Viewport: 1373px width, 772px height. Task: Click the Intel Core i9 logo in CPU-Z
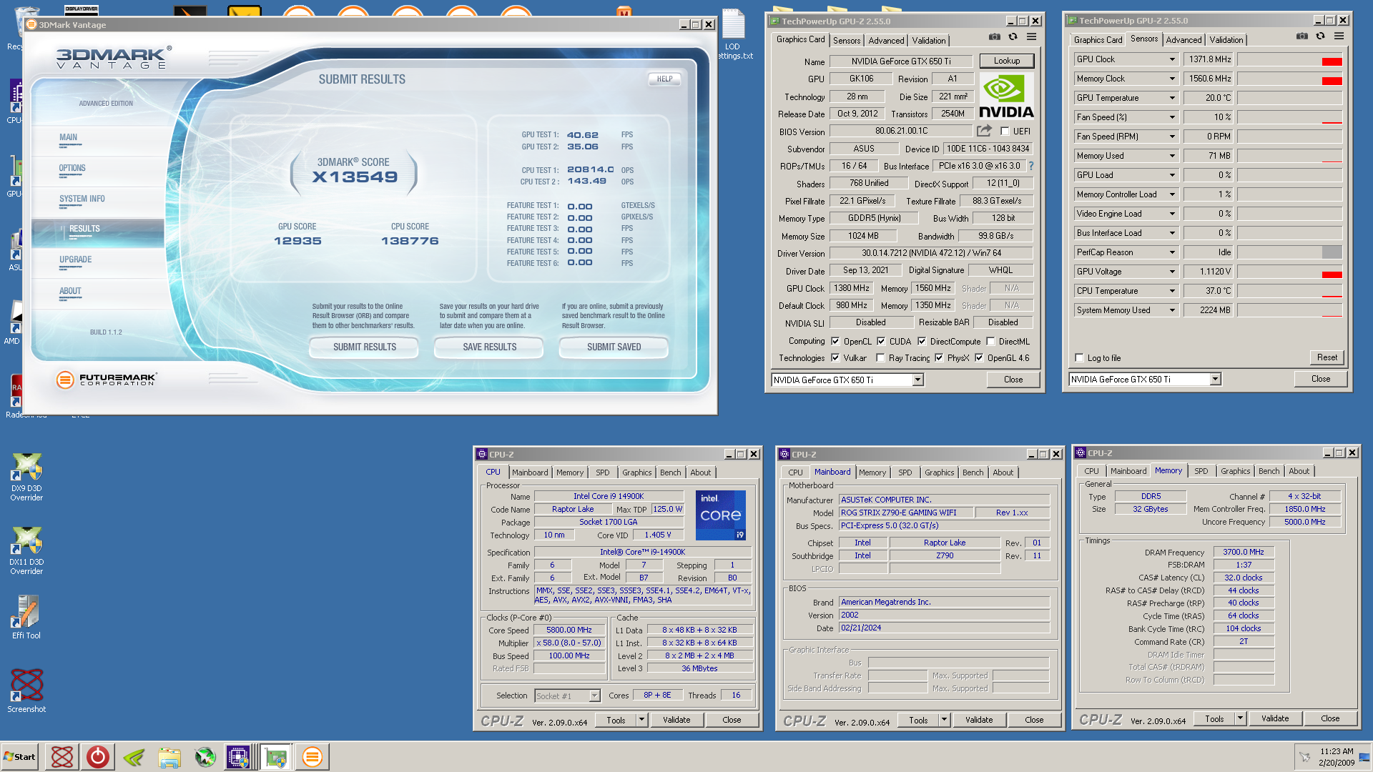721,515
